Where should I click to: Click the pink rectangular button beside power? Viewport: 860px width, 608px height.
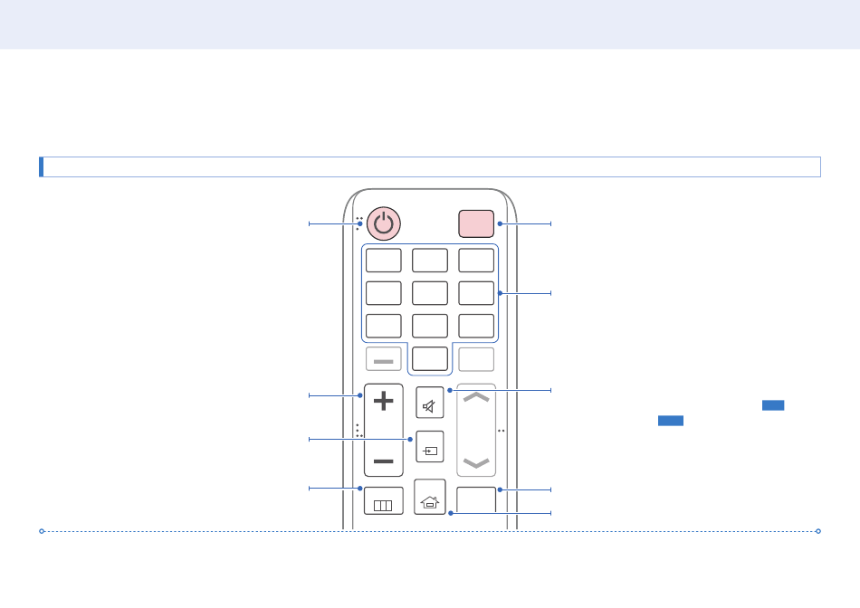[x=476, y=223]
